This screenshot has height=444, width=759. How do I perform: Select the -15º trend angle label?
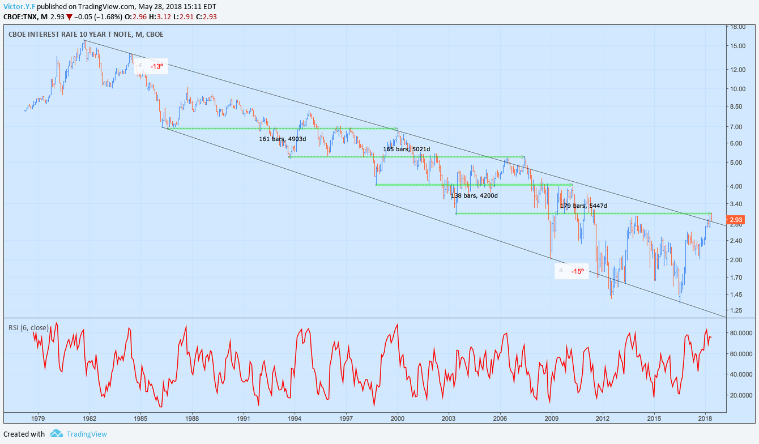tap(577, 271)
